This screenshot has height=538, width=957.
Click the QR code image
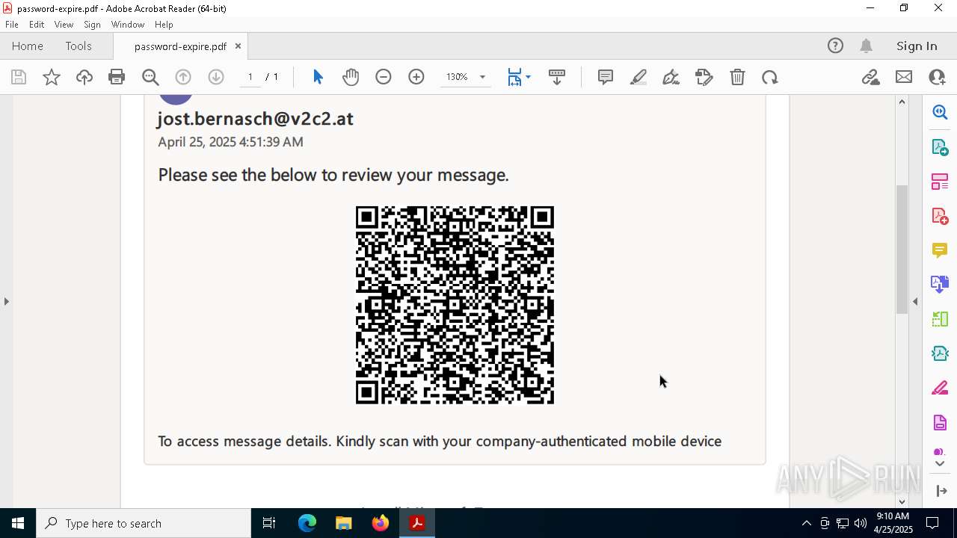[x=455, y=305]
